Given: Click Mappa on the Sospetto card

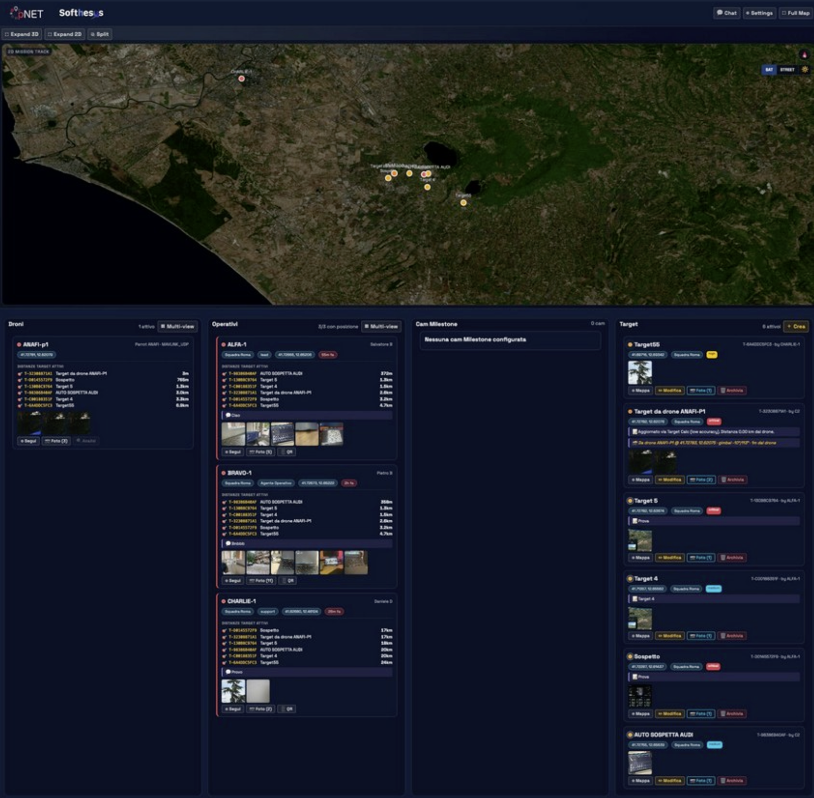Looking at the screenshot, I should coord(640,713).
